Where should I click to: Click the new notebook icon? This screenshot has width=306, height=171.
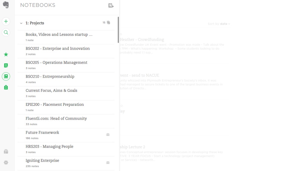(x=111, y=6)
